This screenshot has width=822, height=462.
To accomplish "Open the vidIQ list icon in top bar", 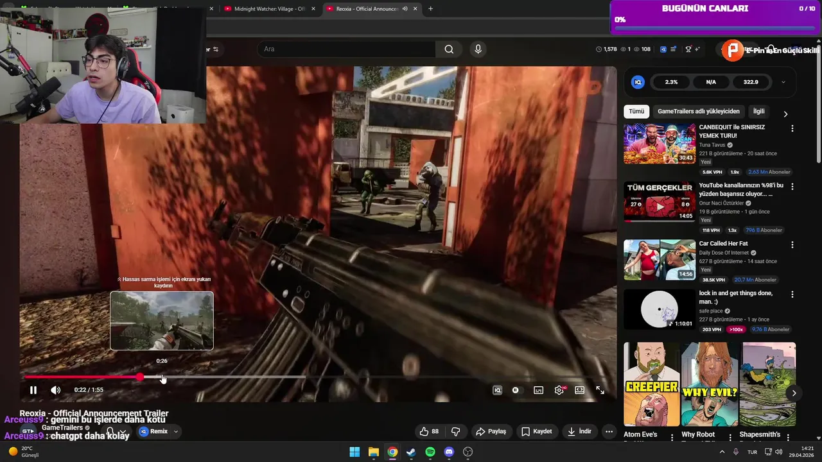I will pos(673,49).
